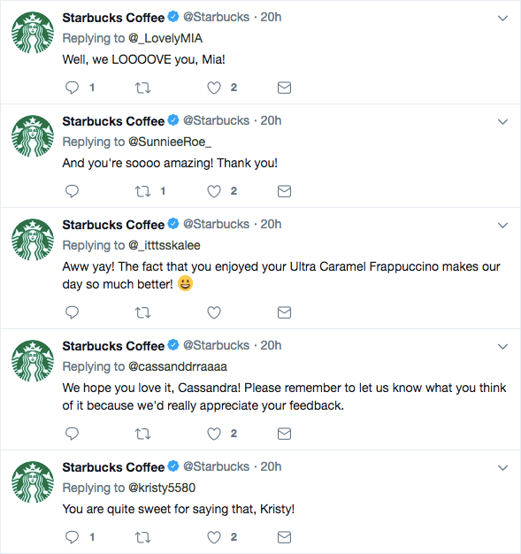Visit the @cassanddrraaaa mention link
The image size is (521, 554).
(178, 366)
